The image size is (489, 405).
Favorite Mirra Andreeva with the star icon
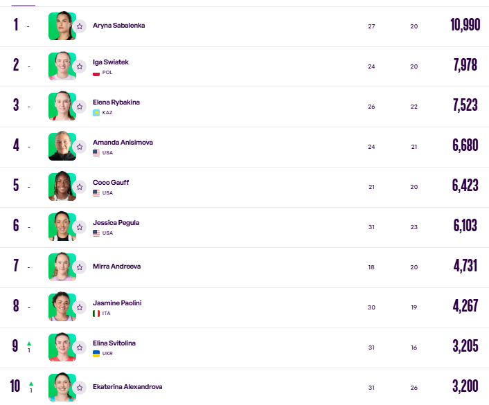[80, 267]
